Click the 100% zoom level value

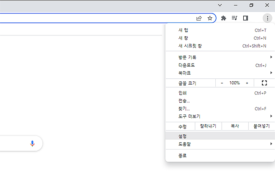[234, 83]
